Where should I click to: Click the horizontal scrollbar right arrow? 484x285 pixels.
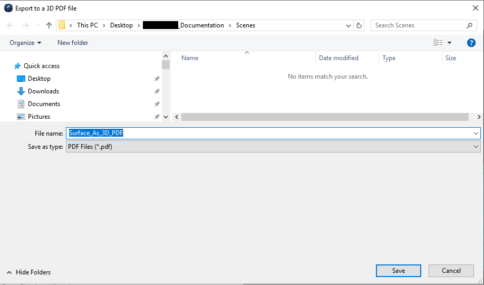(479, 117)
